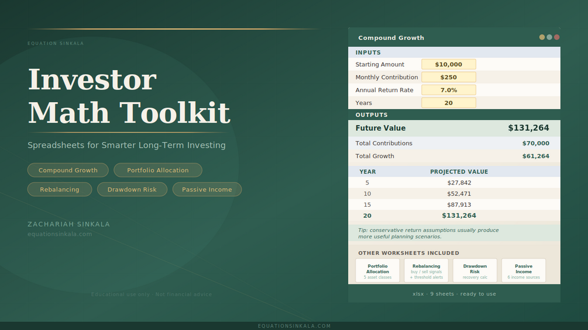Click the OUTPUTS section header

click(454, 115)
